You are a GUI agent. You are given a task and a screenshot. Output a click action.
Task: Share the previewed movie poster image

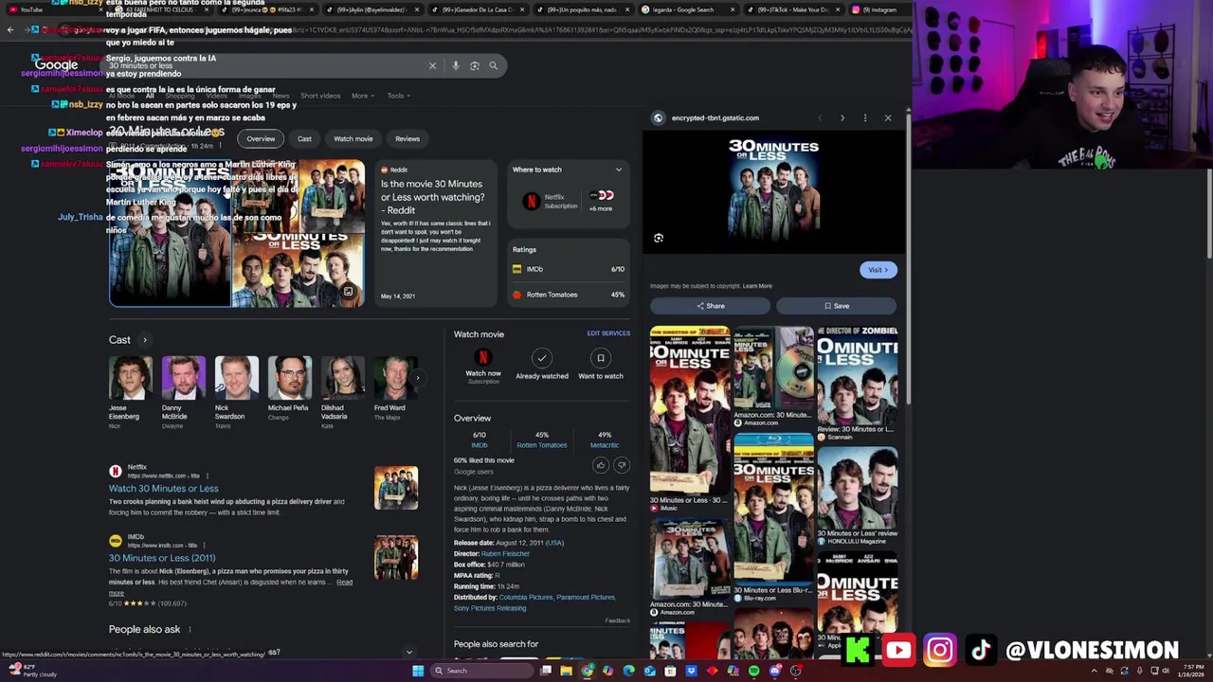point(710,306)
